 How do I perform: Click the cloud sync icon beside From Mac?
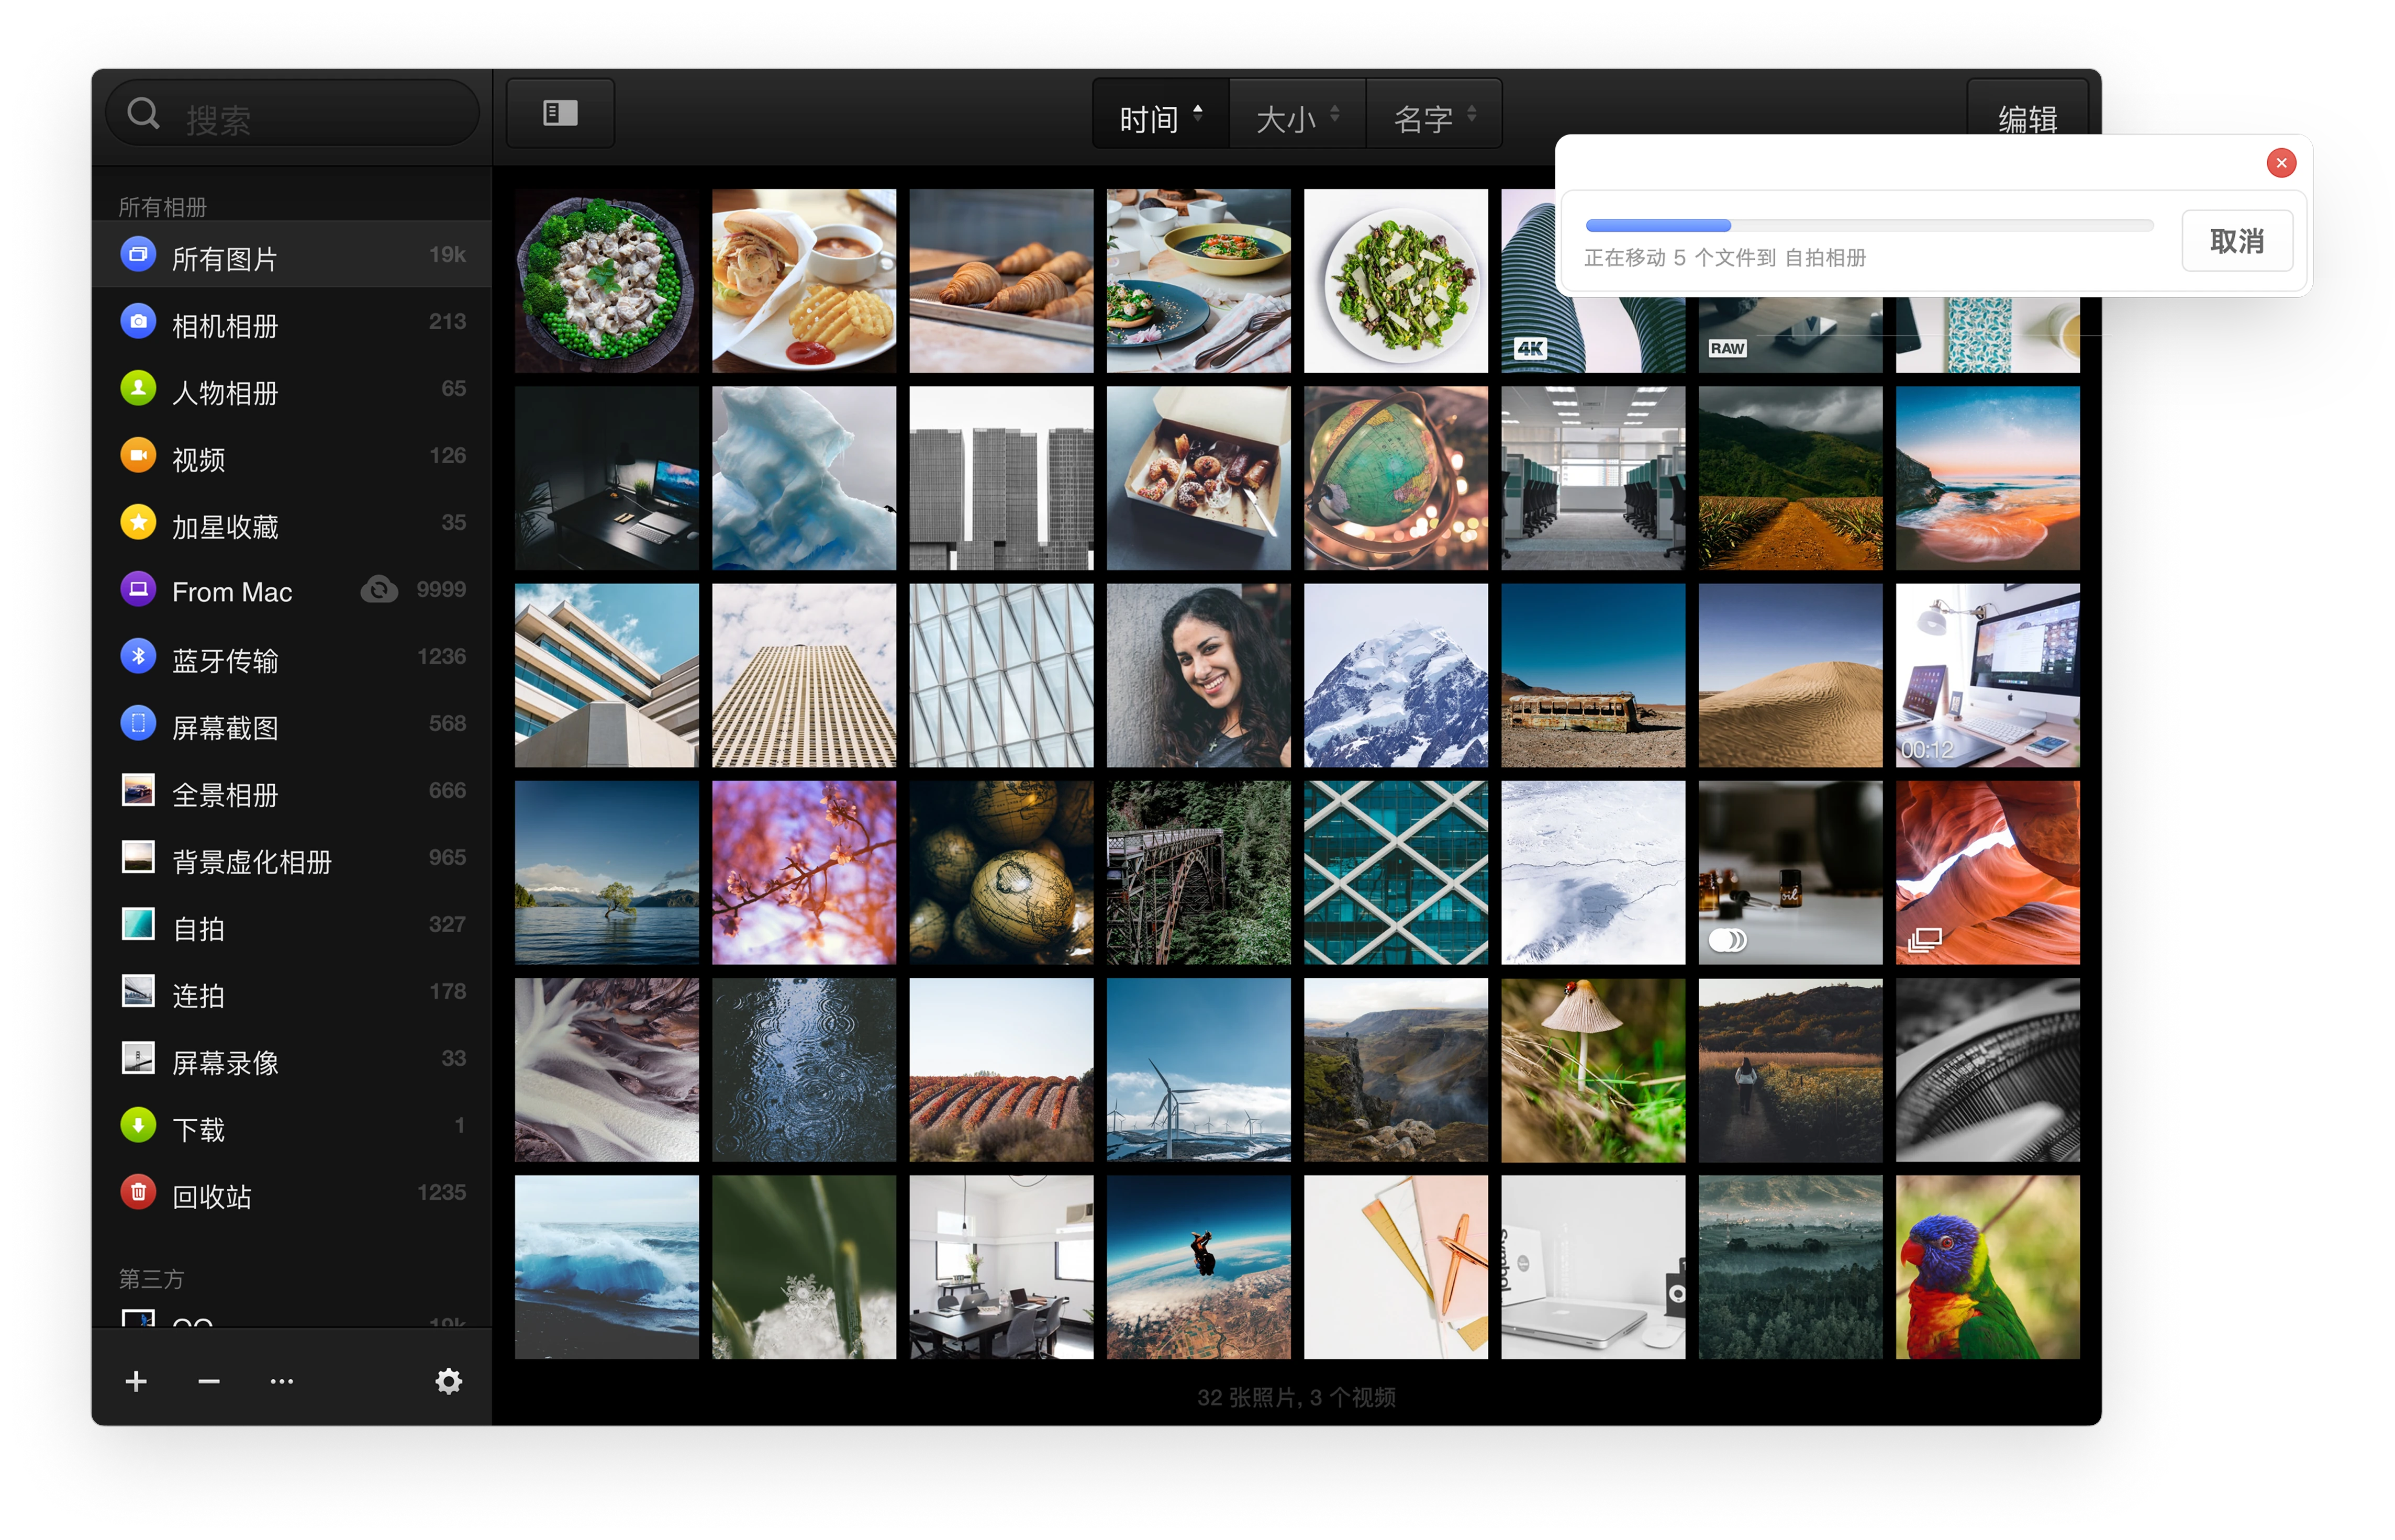tap(379, 590)
